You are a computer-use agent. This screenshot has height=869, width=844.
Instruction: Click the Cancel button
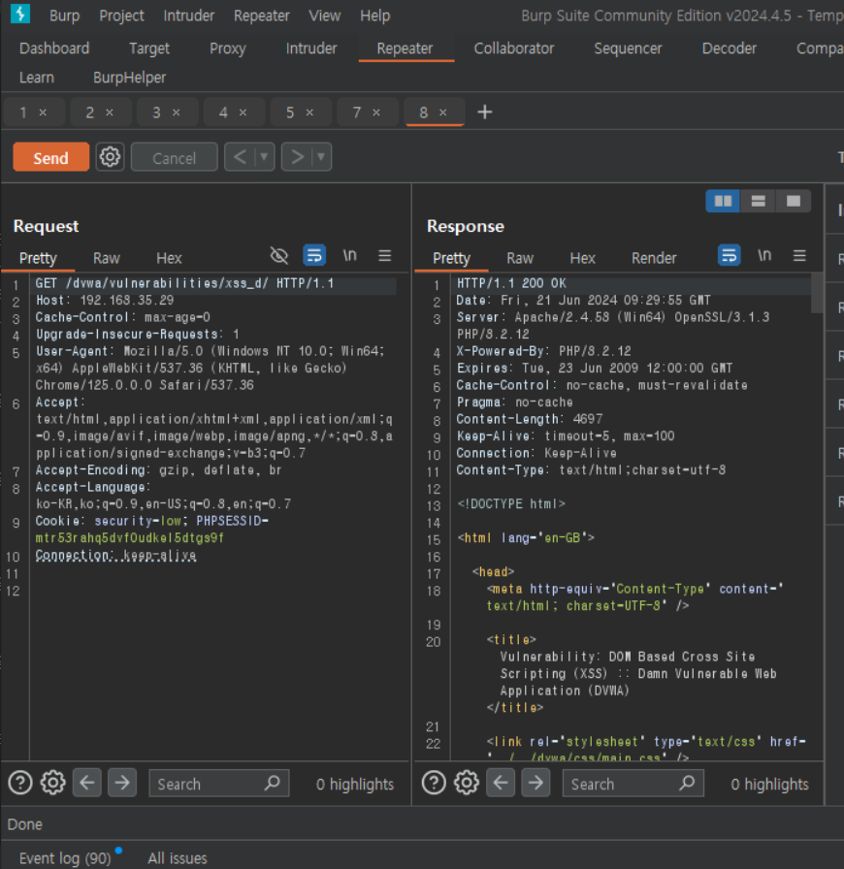(x=174, y=158)
